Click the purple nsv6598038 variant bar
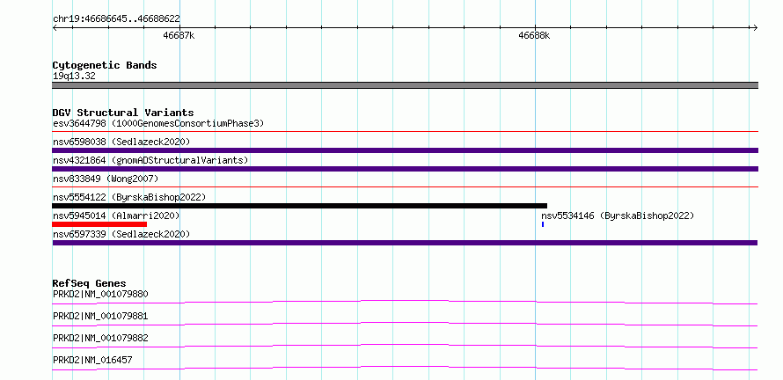The image size is (783, 380). 405,150
